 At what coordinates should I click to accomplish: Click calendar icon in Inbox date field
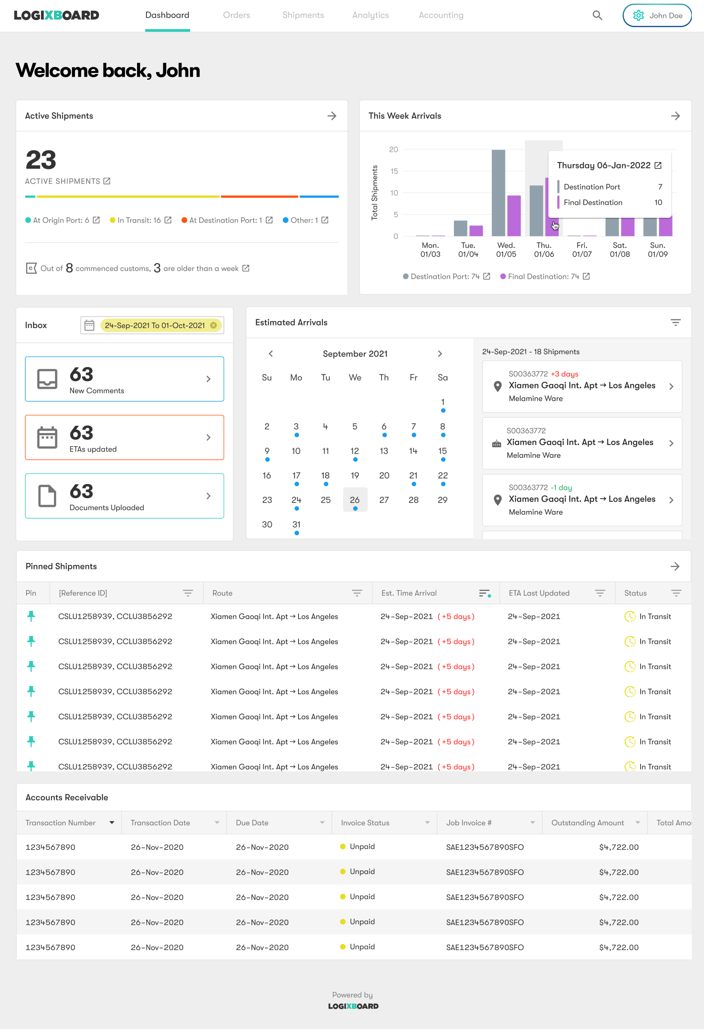coord(89,325)
